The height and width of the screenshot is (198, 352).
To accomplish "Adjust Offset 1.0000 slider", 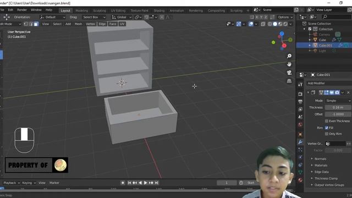I will pyautogui.click(x=338, y=114).
